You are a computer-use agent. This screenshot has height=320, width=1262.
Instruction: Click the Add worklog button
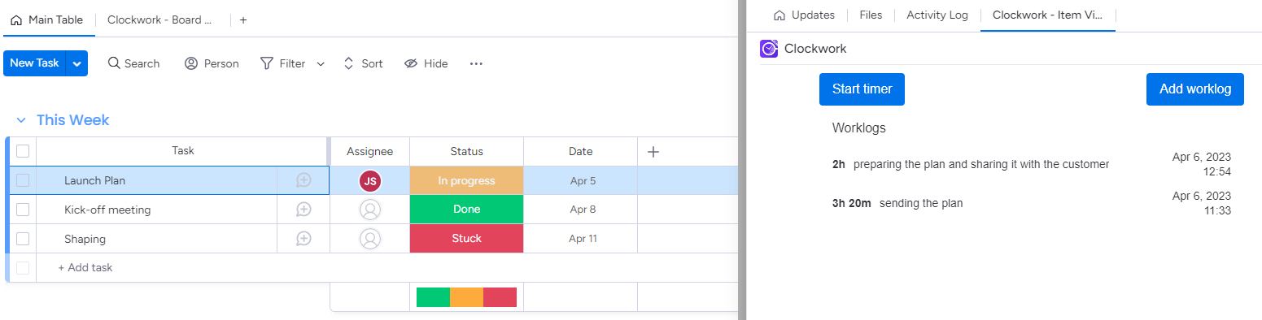point(1195,89)
